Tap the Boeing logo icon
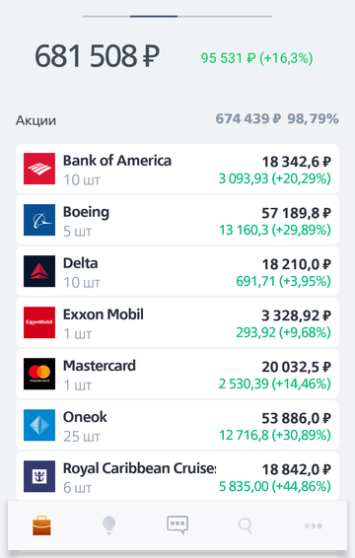Screen dimensions: 355x558 coord(39,220)
